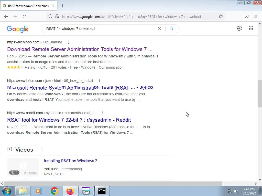
Task: Open Microsoft Remote System Administration Tools Jetico link
Action: point(80,88)
